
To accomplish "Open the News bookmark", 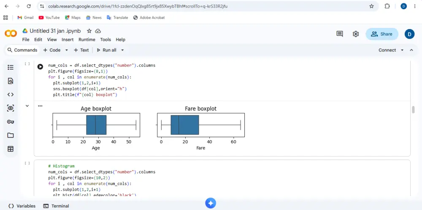I will (94, 17).
